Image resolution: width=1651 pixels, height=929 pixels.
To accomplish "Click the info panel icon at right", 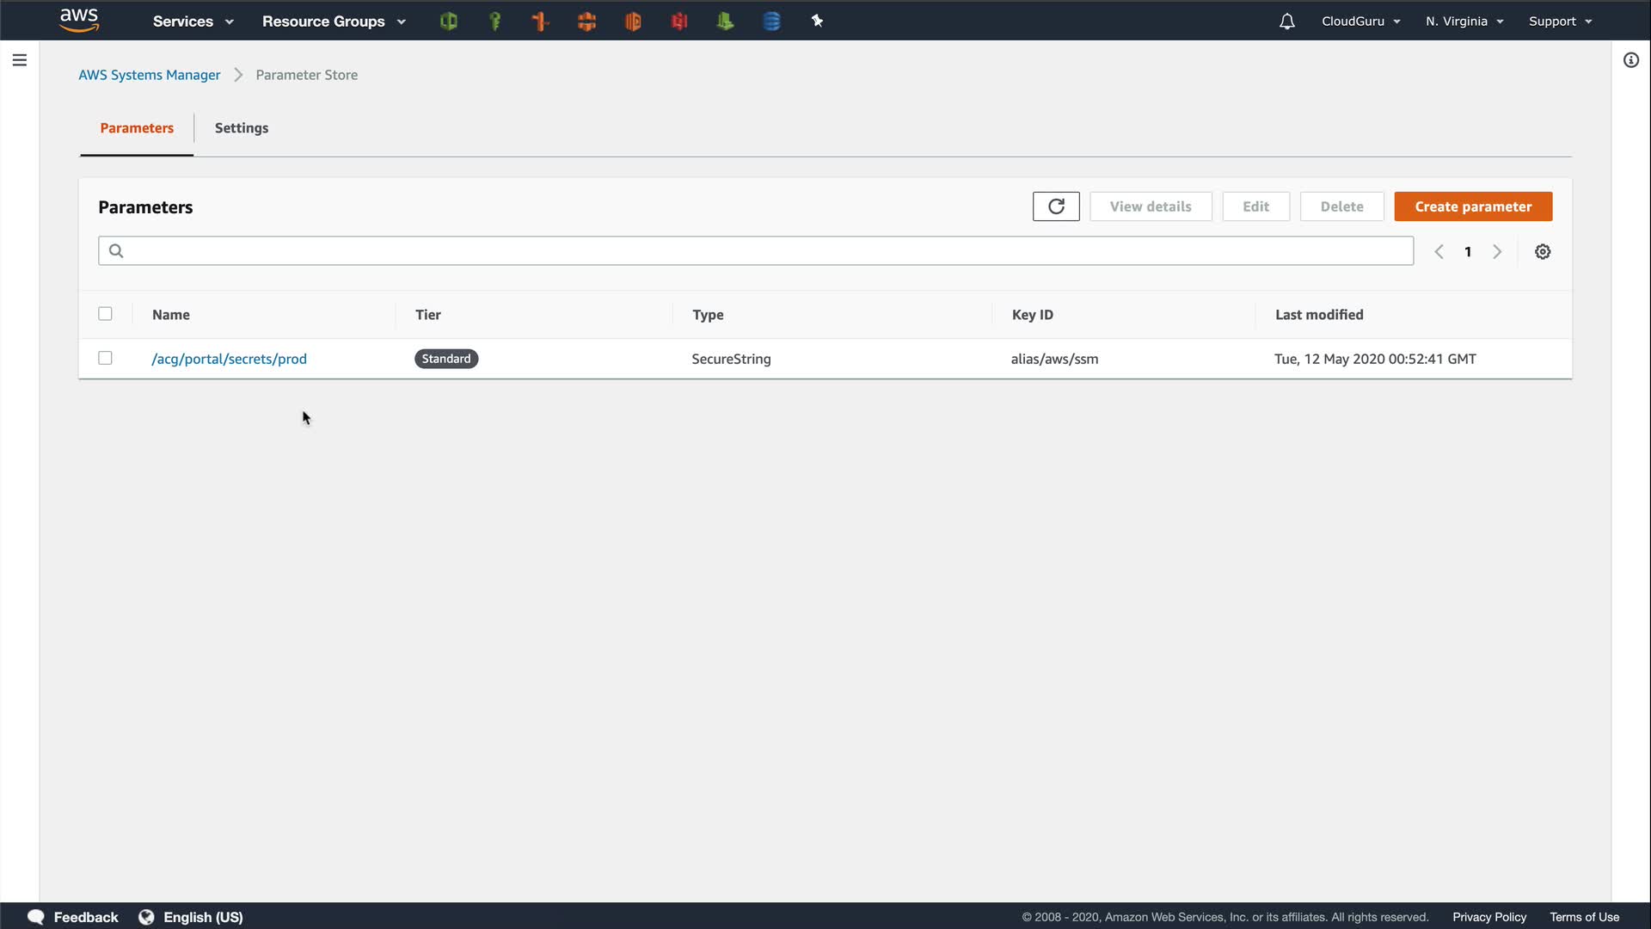I will pyautogui.click(x=1631, y=60).
